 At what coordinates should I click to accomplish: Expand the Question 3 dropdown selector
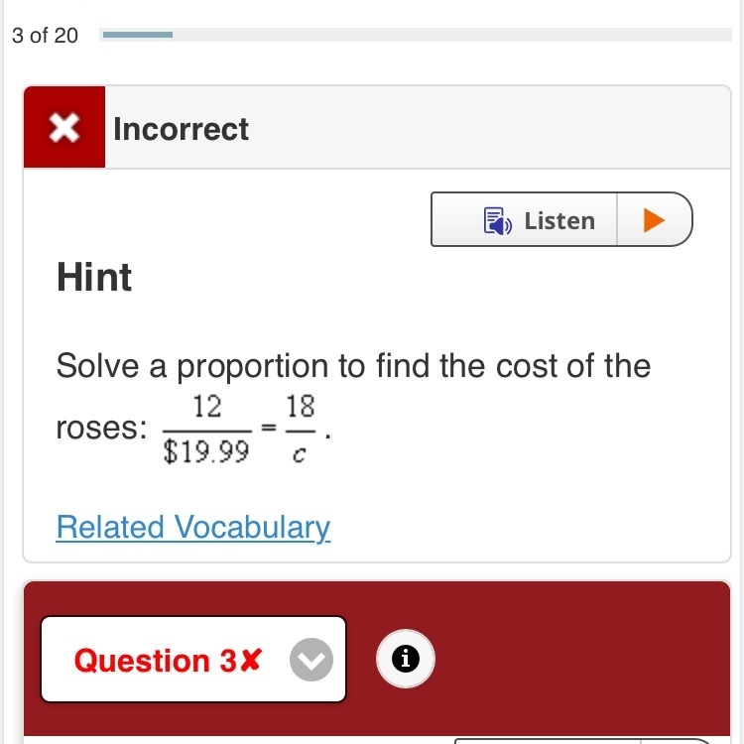[x=193, y=659]
